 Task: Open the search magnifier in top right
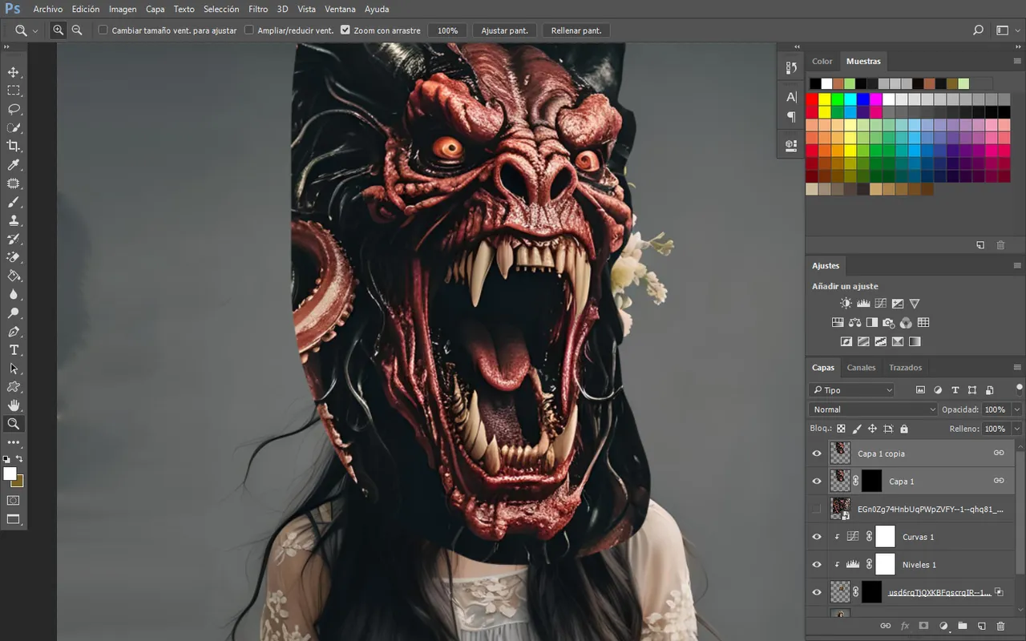[978, 30]
